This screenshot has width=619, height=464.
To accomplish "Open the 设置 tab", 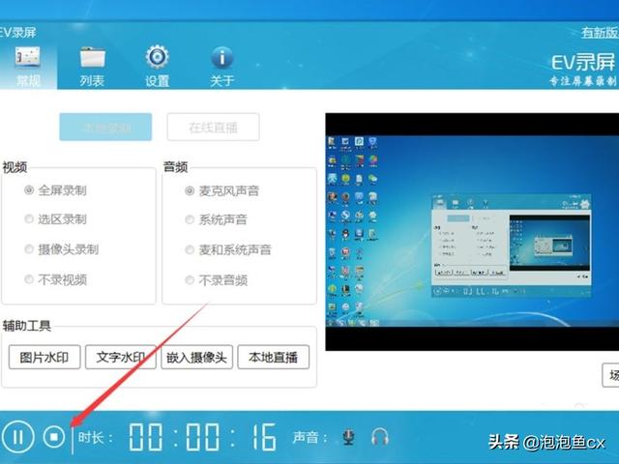I will 157,67.
